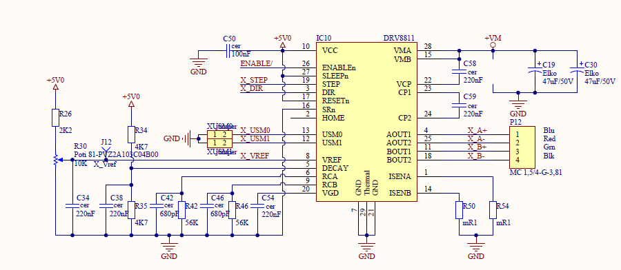This screenshot has height=270, width=621.
Task: Select the X_B+ net label
Action: pos(477,147)
